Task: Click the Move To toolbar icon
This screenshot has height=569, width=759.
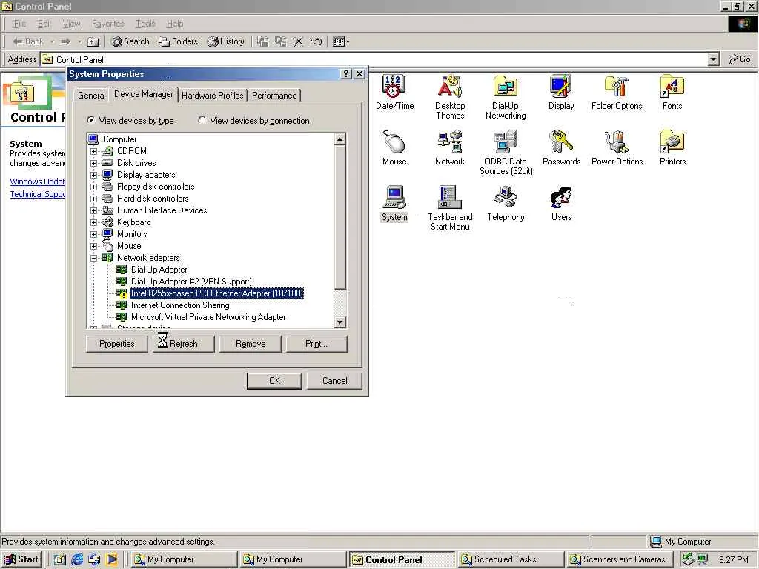Action: tap(262, 42)
